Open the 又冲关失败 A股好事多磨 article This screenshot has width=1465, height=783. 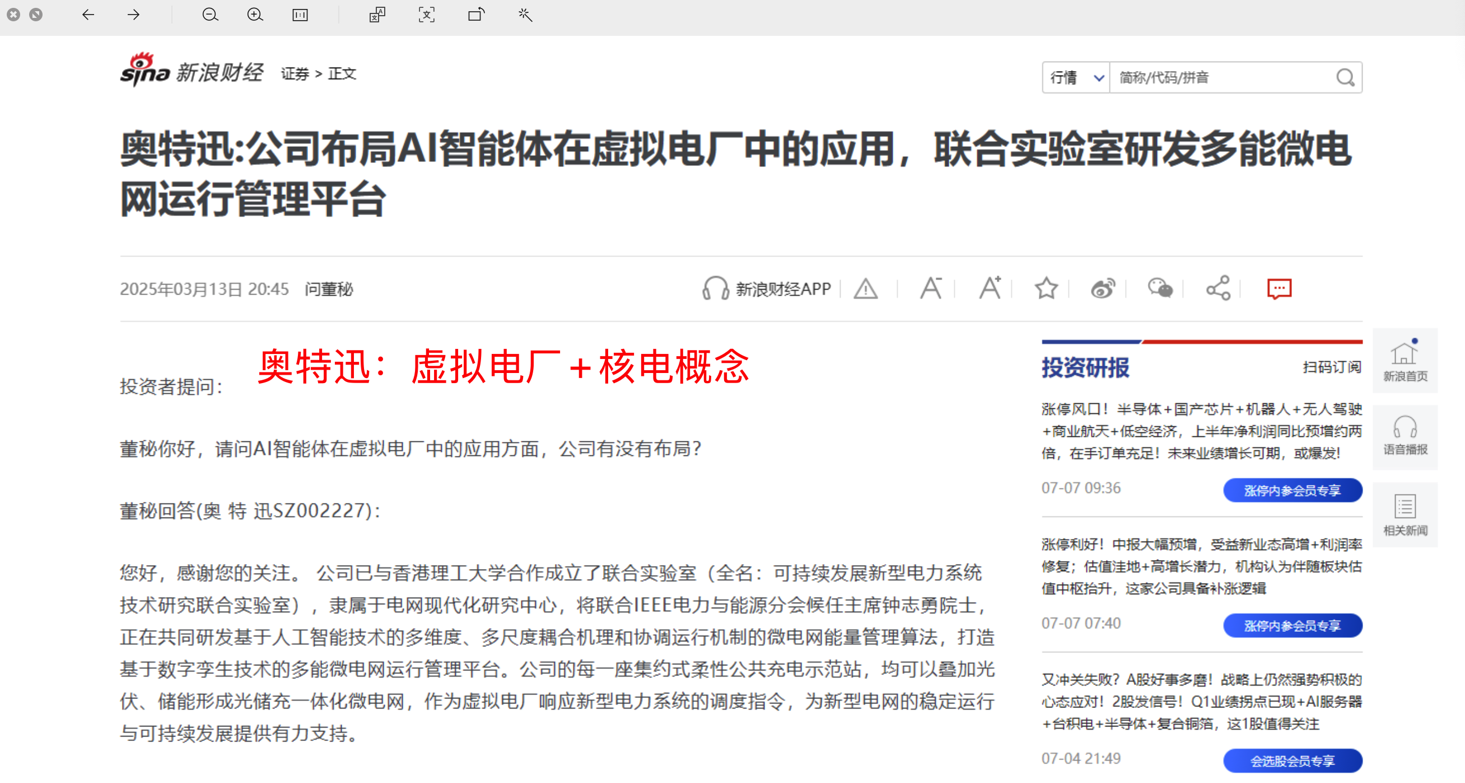click(1202, 702)
